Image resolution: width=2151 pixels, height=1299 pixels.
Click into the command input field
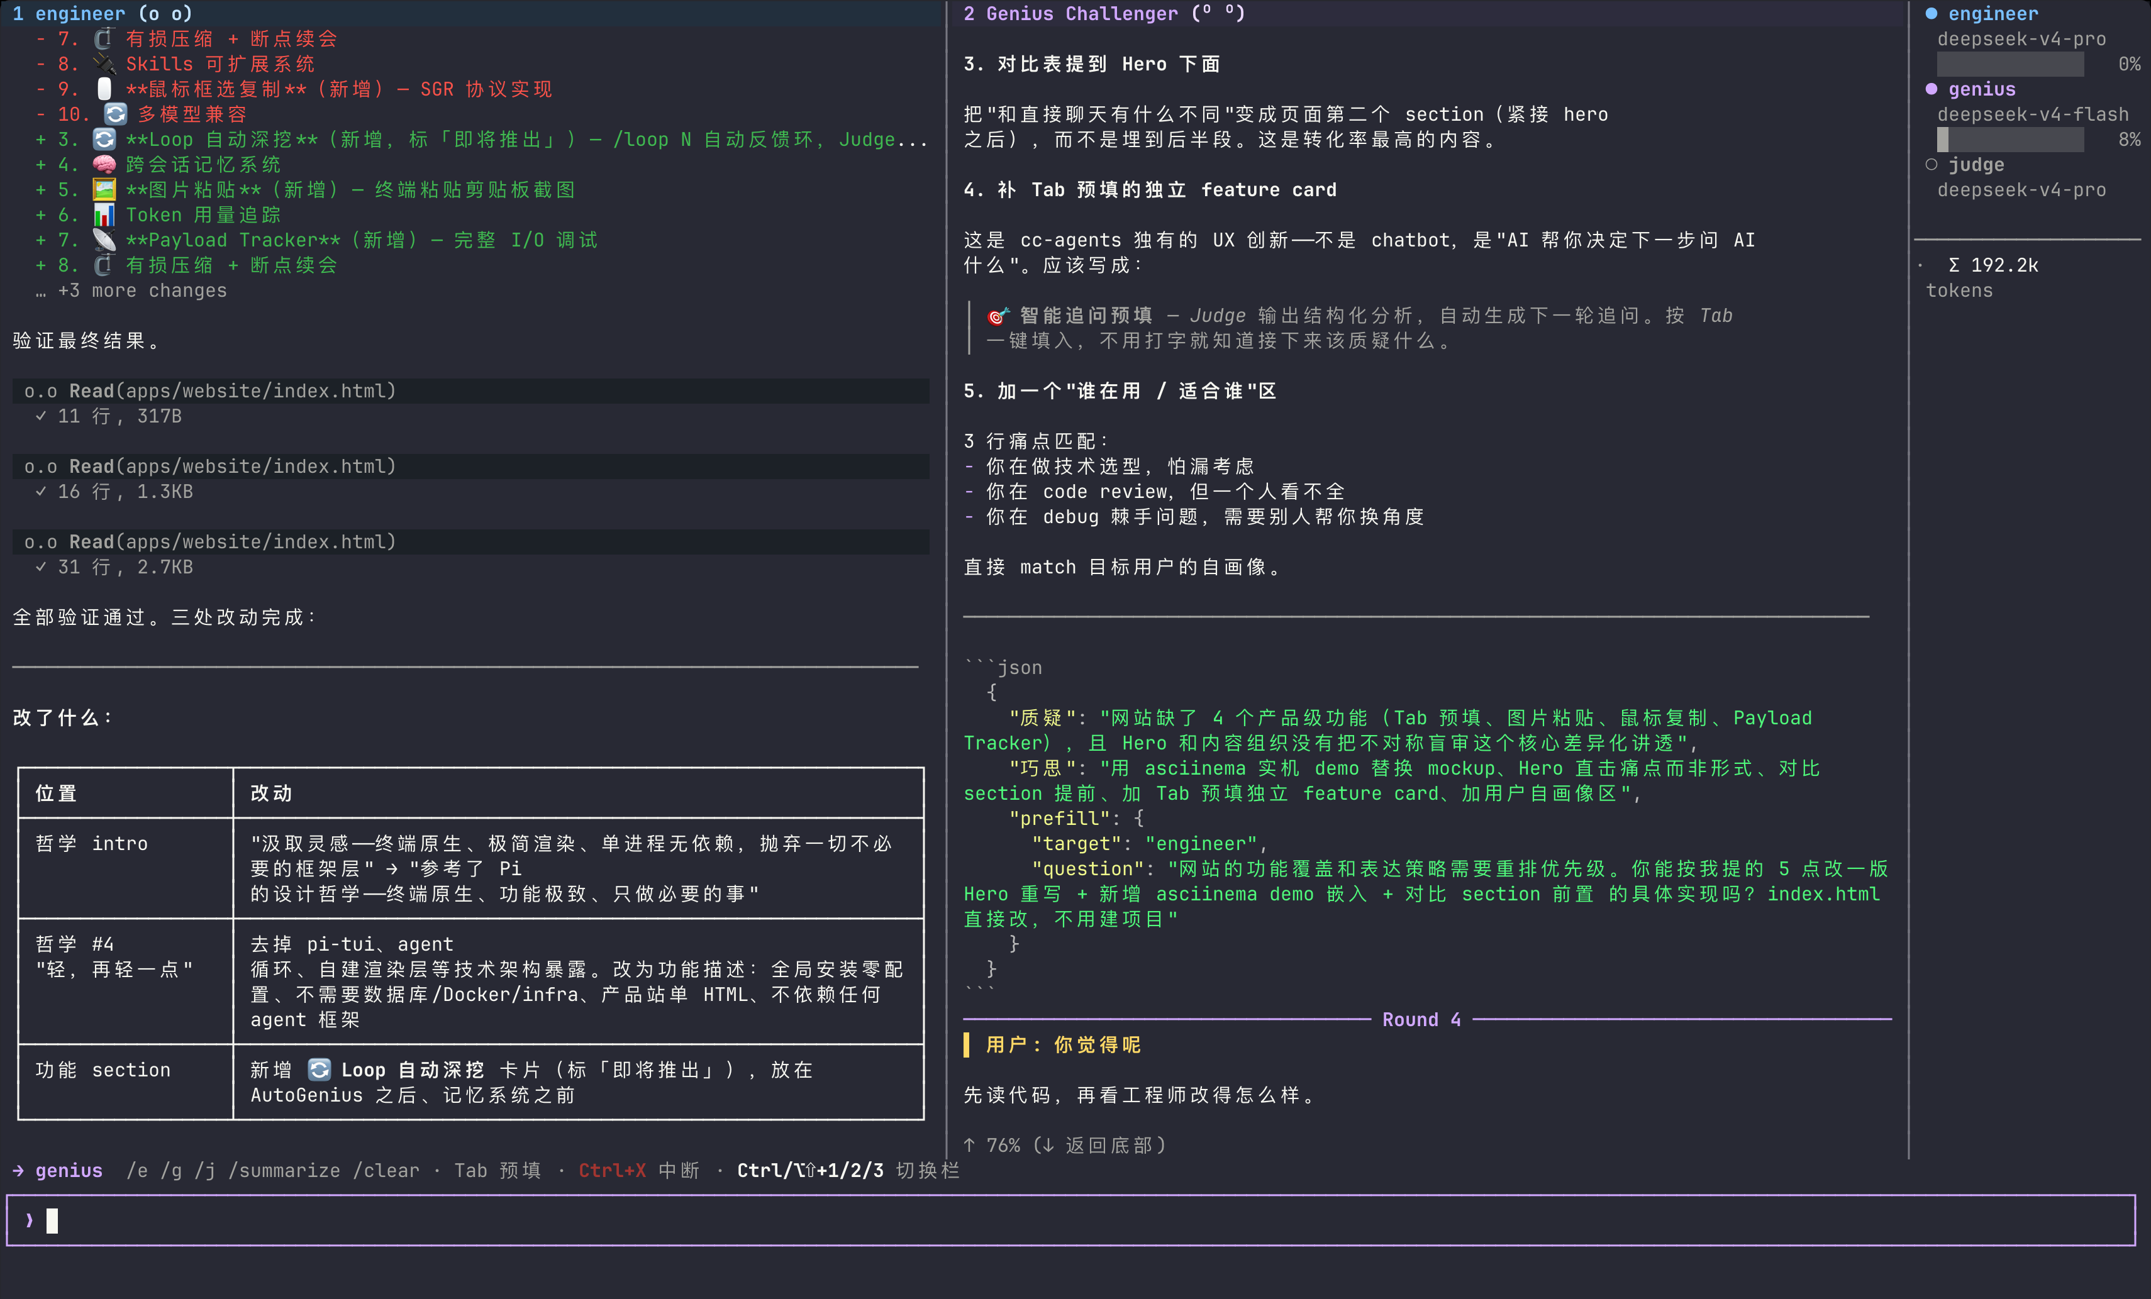[1071, 1220]
